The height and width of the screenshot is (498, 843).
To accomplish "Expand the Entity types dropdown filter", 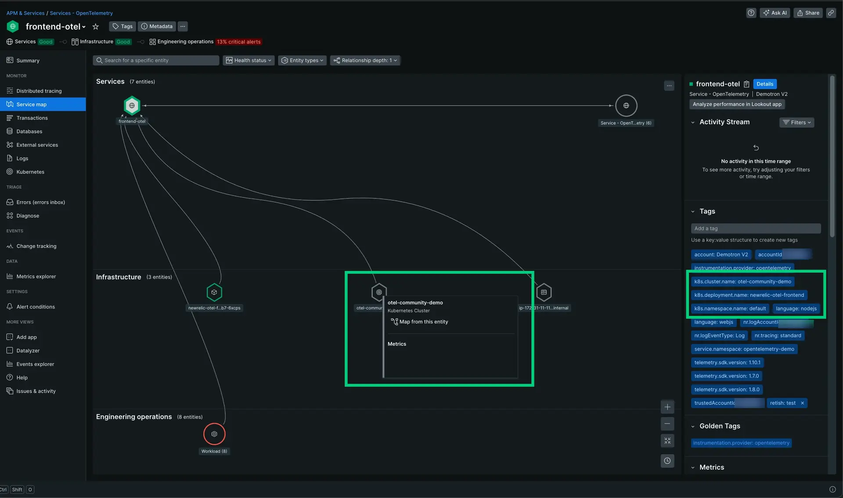I will coord(302,61).
